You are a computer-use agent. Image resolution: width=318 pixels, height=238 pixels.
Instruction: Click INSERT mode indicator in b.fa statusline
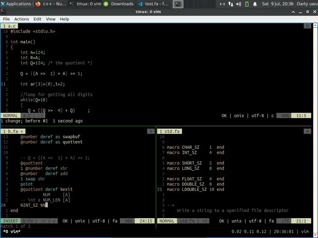11,221
